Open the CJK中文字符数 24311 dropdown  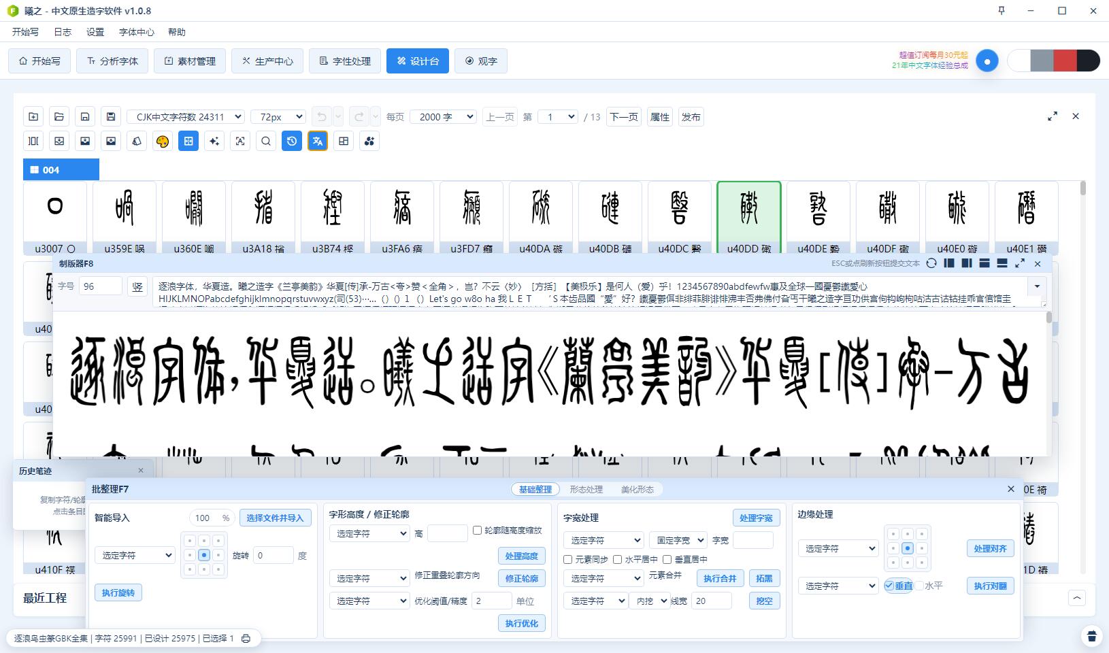pyautogui.click(x=186, y=117)
